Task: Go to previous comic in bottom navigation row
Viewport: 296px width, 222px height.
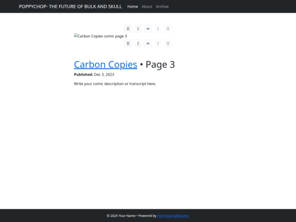Action: [x=138, y=43]
